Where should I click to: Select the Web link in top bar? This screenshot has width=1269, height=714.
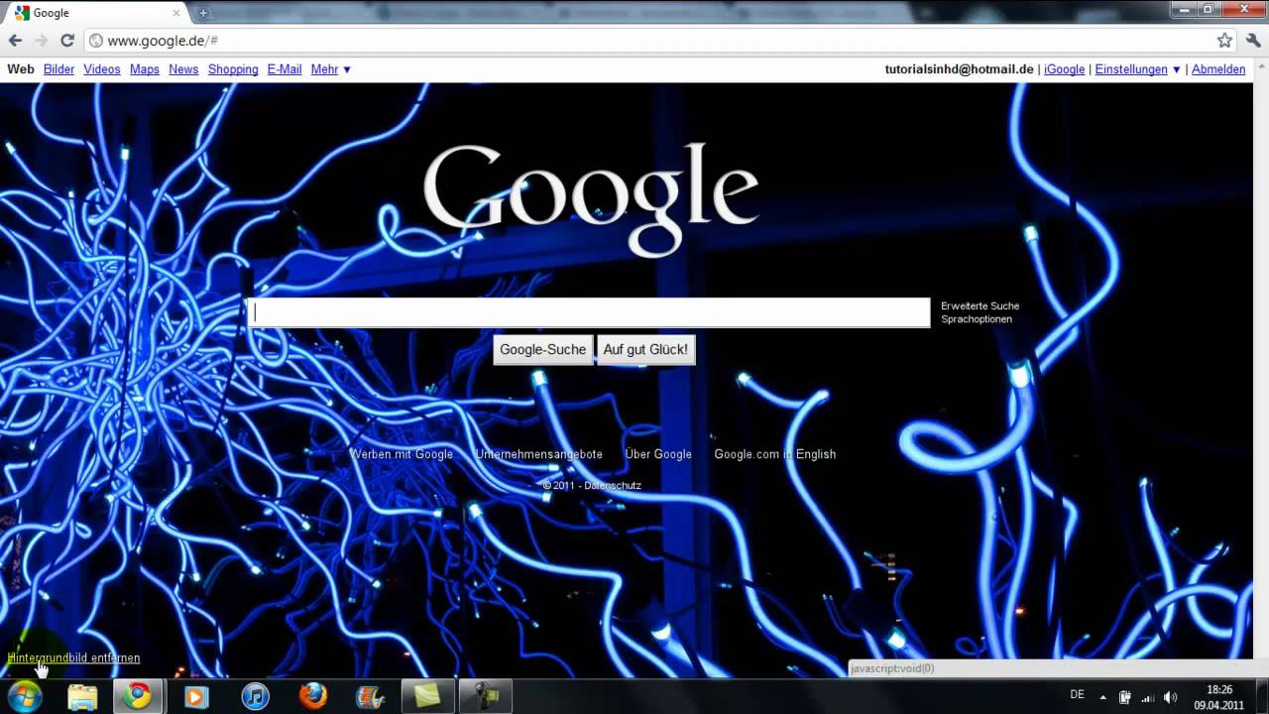click(21, 69)
